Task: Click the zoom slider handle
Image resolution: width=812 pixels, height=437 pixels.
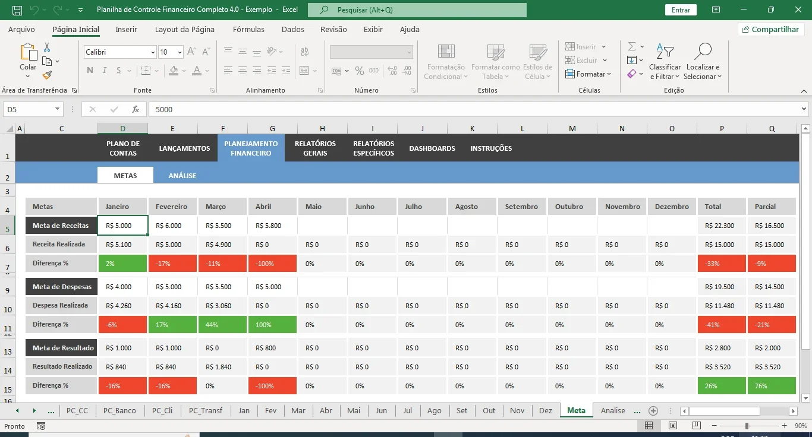Action: point(747,426)
